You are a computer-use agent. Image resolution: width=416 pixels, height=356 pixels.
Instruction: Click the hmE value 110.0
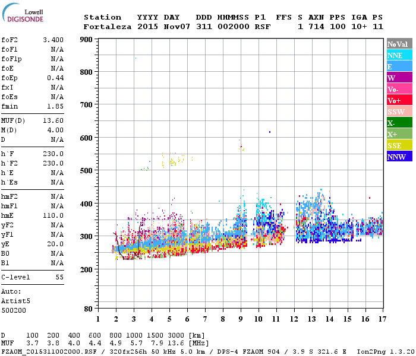53,215
